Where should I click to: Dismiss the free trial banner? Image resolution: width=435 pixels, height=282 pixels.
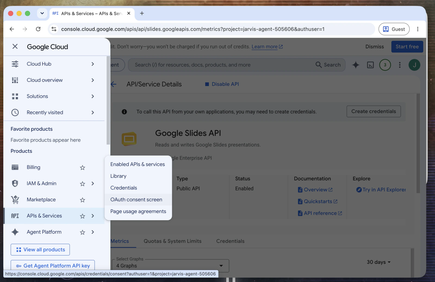pos(375,47)
